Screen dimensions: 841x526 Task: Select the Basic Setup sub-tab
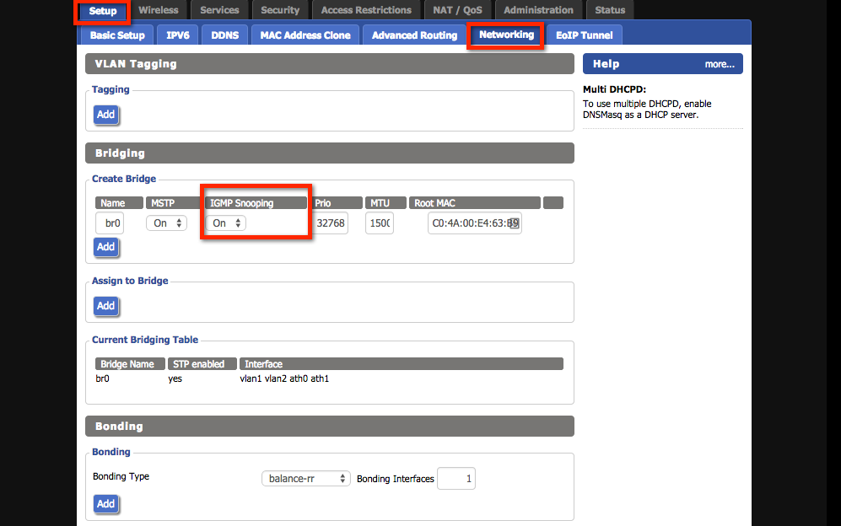pyautogui.click(x=117, y=35)
